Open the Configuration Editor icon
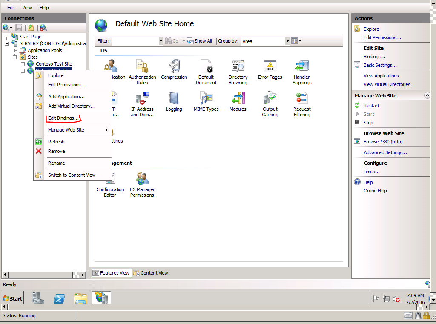Image resolution: width=436 pixels, height=324 pixels. (110, 185)
